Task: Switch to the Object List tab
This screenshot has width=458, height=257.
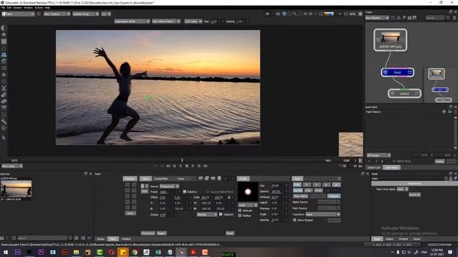Action: [374, 168]
